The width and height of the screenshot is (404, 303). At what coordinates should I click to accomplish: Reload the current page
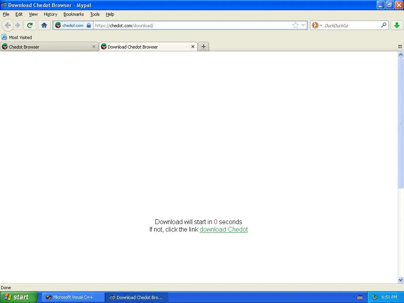click(30, 25)
